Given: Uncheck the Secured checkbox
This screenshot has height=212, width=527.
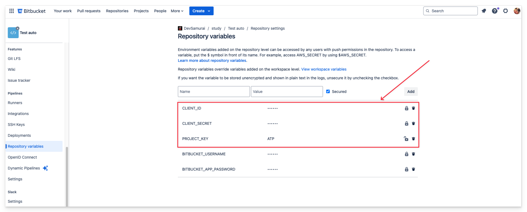Looking at the screenshot, I should (328, 92).
